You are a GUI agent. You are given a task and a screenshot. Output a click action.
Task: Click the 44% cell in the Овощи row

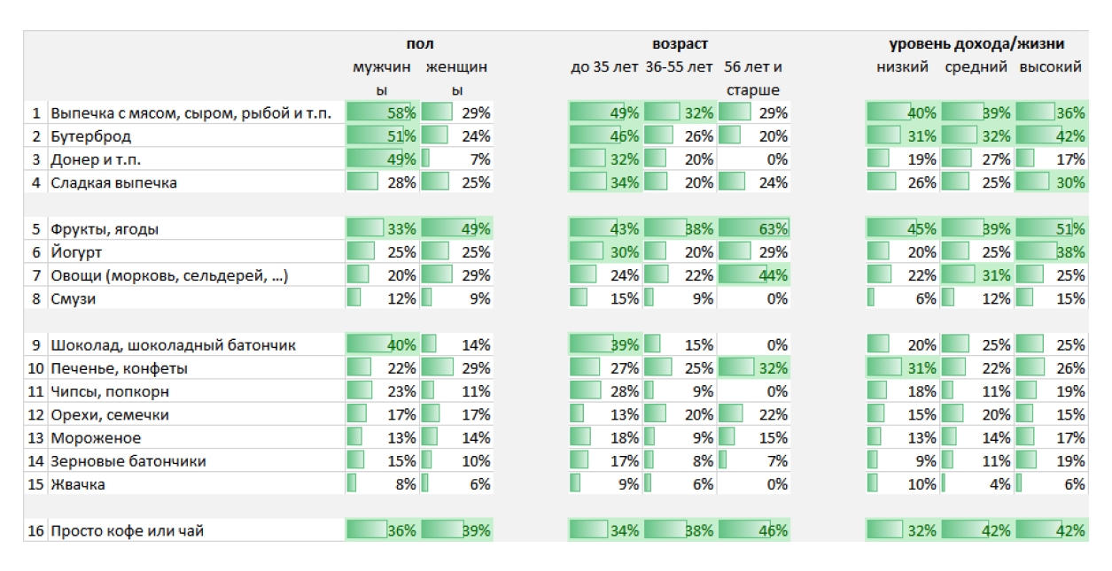click(753, 275)
